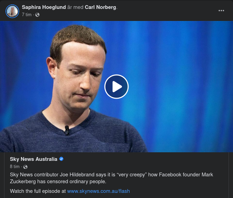
Task: Visit the Sky News Australia page
Action: (34, 159)
